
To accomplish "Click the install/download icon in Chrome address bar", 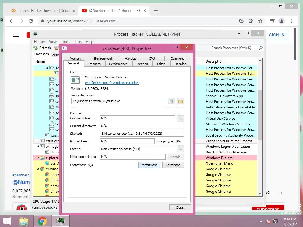I will tap(241, 21).
